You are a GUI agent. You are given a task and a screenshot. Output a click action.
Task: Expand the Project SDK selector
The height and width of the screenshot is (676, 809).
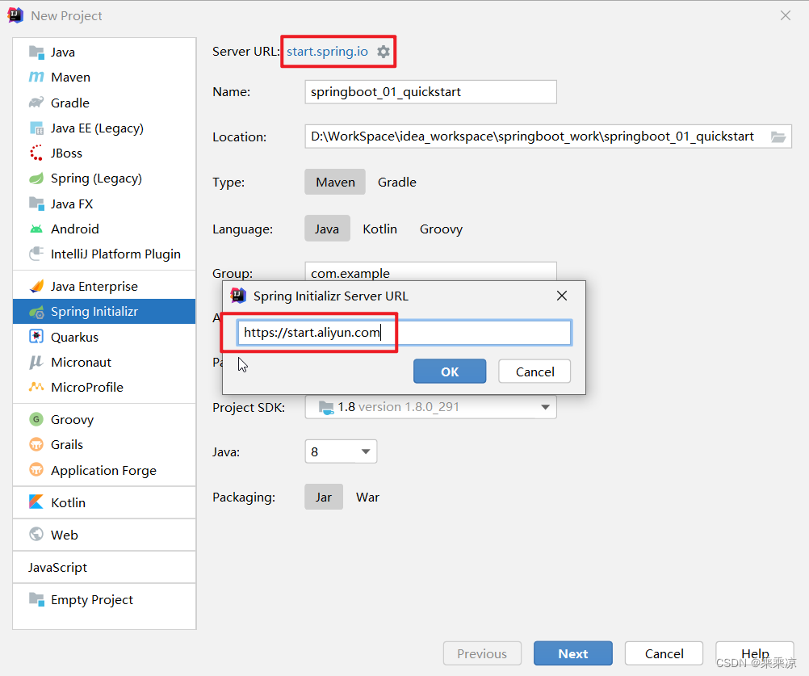pyautogui.click(x=543, y=407)
